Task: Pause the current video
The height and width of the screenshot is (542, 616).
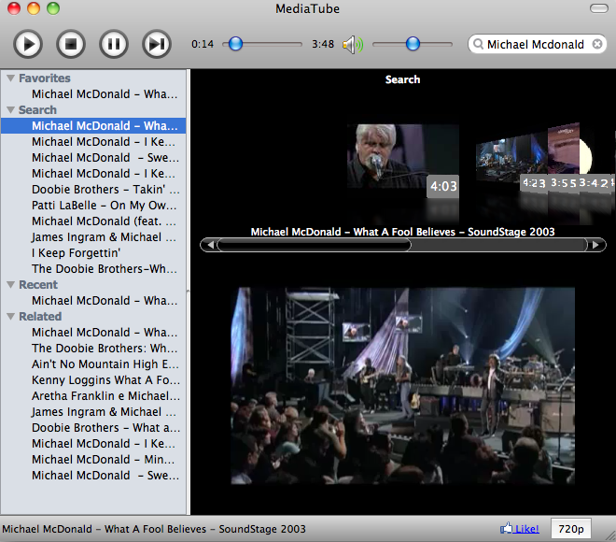Action: pos(114,44)
